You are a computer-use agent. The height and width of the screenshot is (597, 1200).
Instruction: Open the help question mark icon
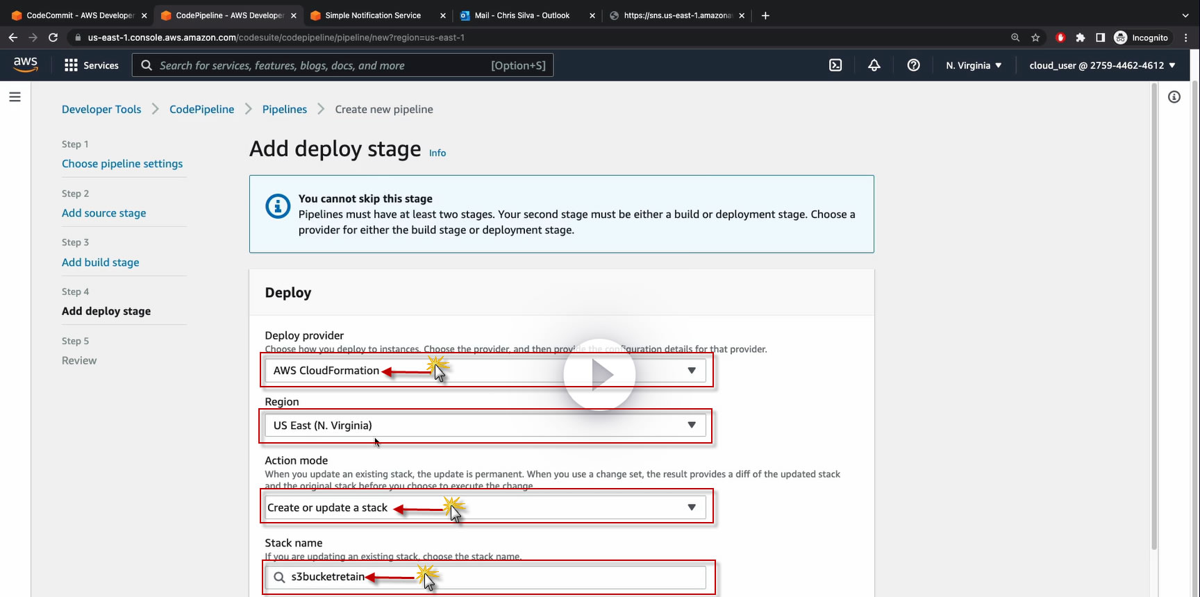click(913, 65)
